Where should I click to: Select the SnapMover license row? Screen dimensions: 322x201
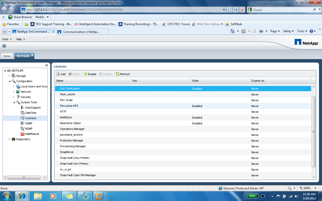pyautogui.click(x=183, y=152)
